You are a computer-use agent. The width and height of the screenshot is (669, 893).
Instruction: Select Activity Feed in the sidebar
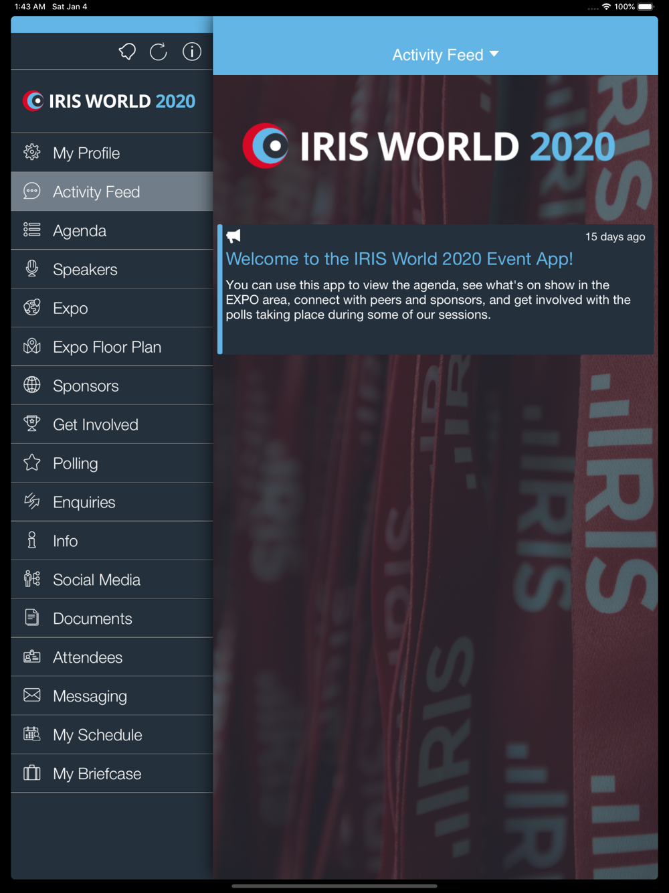tap(112, 191)
